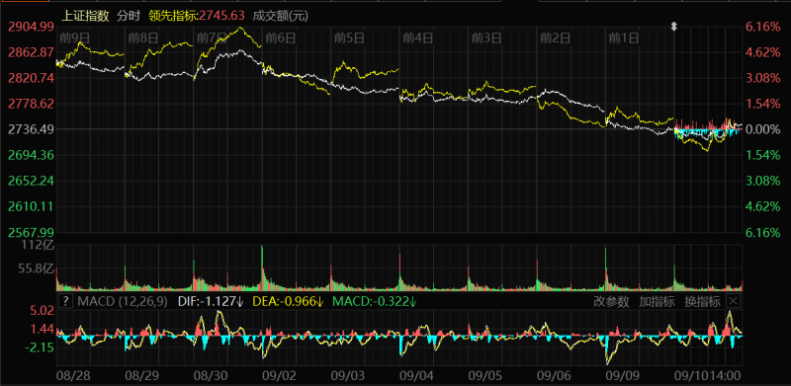
Task: Click the 09/09 date label
Action: (622, 376)
